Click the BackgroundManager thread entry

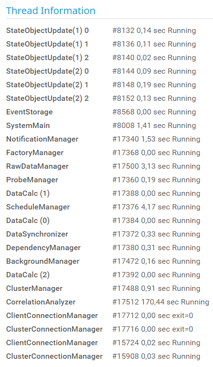(43, 261)
